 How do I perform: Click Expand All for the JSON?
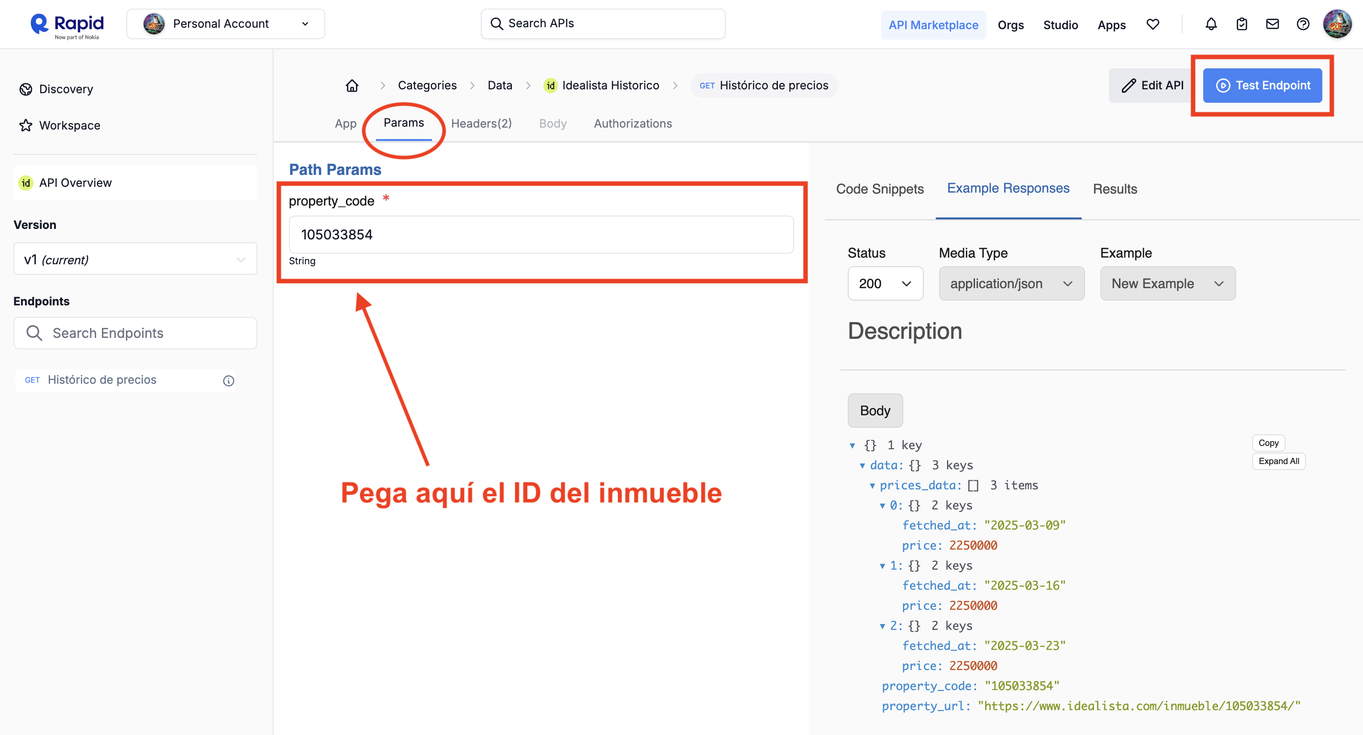pos(1278,461)
